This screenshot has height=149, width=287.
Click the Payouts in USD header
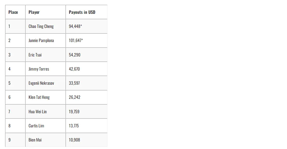[x=82, y=12]
